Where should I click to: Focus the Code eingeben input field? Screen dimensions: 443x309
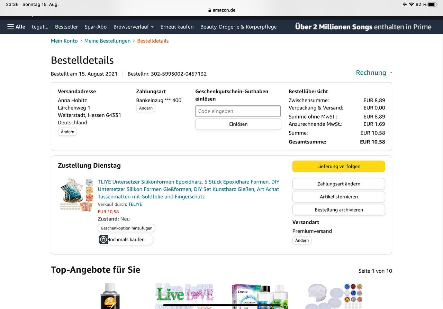coord(238,111)
